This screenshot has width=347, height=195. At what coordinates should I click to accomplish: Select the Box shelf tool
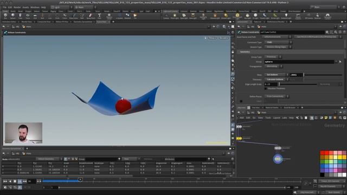pos(5,16)
